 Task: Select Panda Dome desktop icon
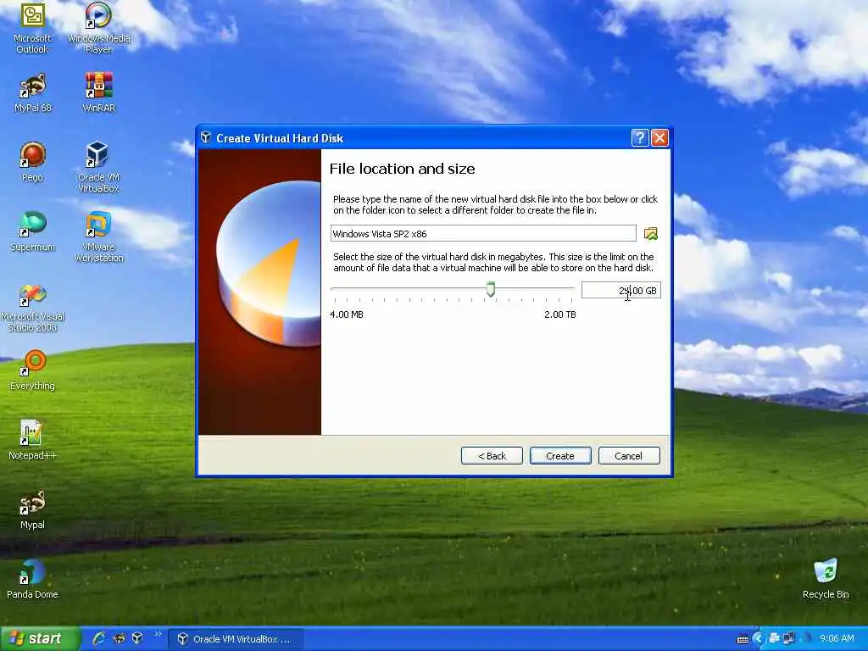(32, 579)
